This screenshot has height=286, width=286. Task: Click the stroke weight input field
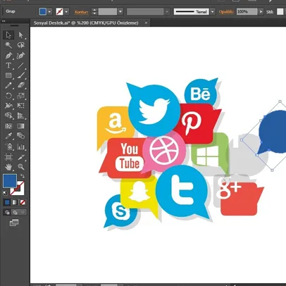[x=108, y=11]
